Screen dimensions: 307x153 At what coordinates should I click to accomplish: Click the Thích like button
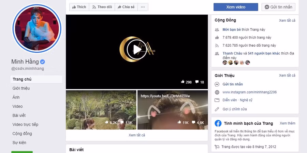[x=79, y=7]
